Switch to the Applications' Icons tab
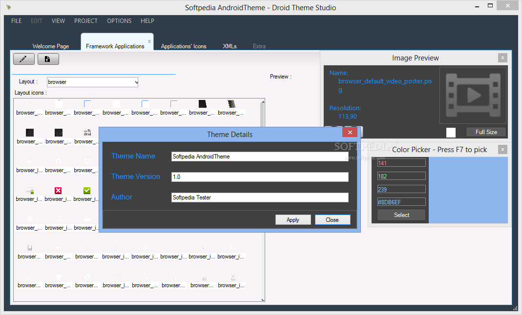Image resolution: width=522 pixels, height=315 pixels. point(184,46)
